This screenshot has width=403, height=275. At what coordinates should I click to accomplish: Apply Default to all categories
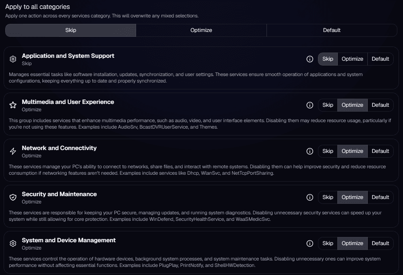[332, 30]
